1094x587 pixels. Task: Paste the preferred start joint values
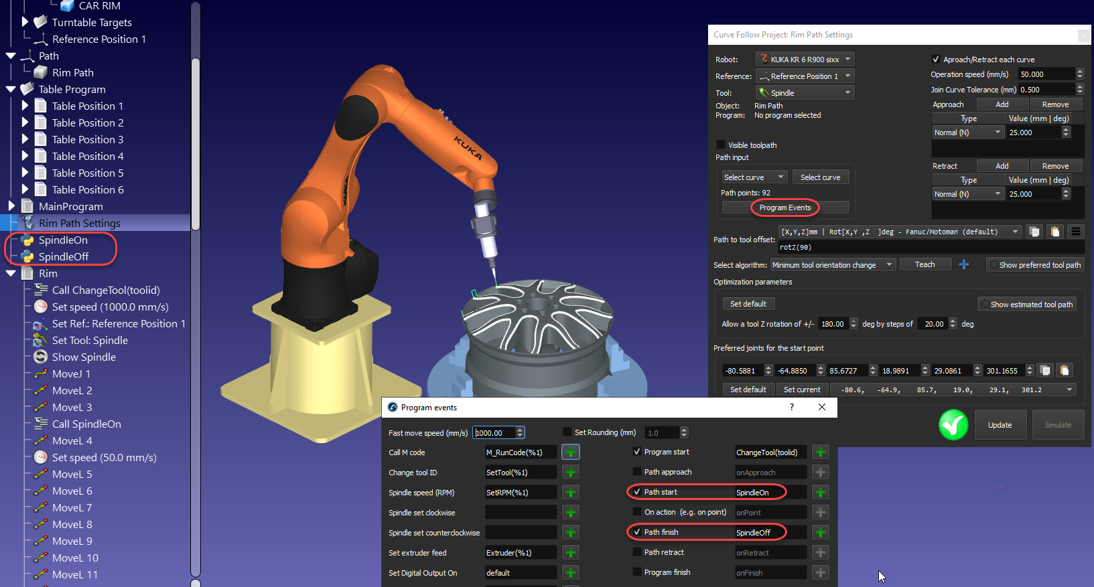(x=1065, y=370)
